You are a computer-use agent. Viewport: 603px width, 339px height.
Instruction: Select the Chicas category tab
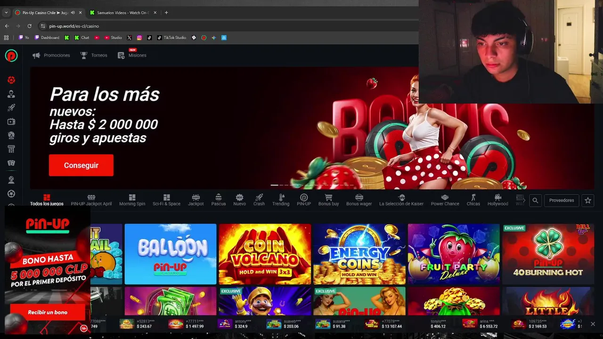pyautogui.click(x=473, y=200)
